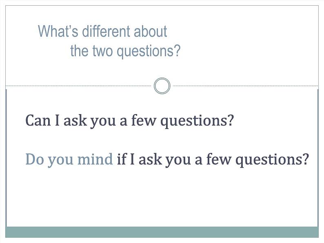Click "questions?" at end of first sentence
This screenshot has height=243, width=324.
(x=198, y=121)
